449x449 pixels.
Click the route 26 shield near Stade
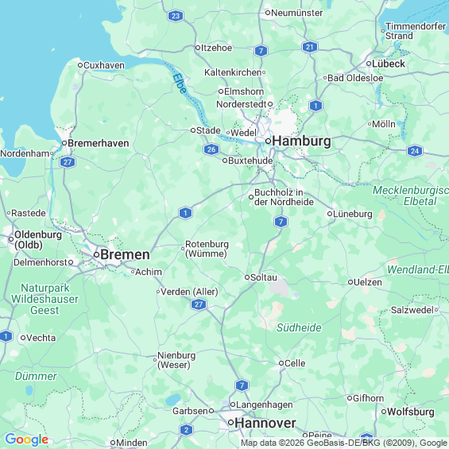tap(211, 149)
